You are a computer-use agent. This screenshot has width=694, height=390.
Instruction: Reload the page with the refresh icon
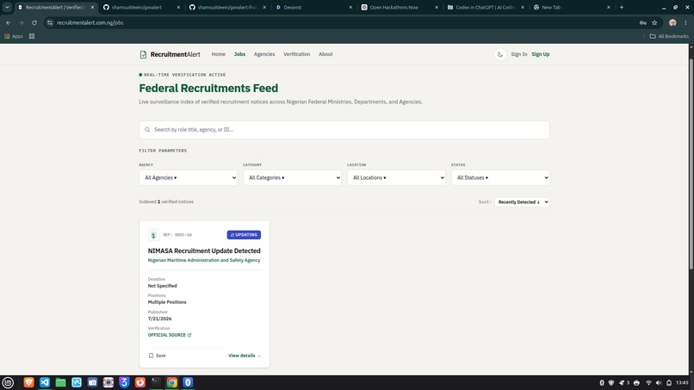[34, 22]
